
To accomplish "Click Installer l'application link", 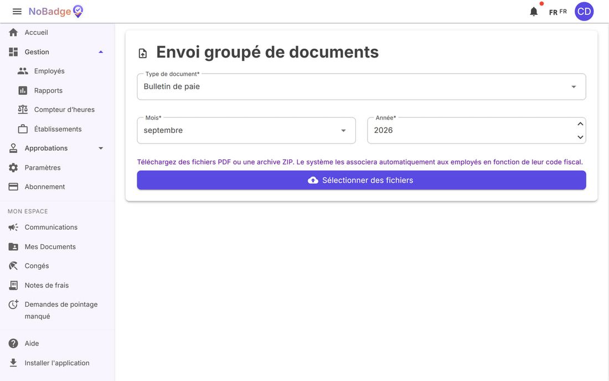I will click(58, 363).
